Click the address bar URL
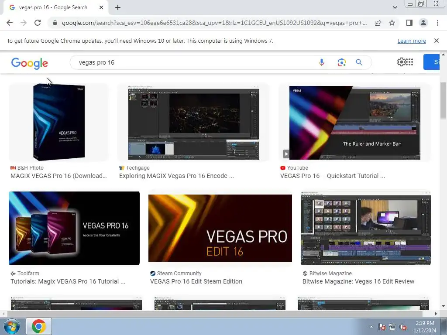 (x=214, y=23)
